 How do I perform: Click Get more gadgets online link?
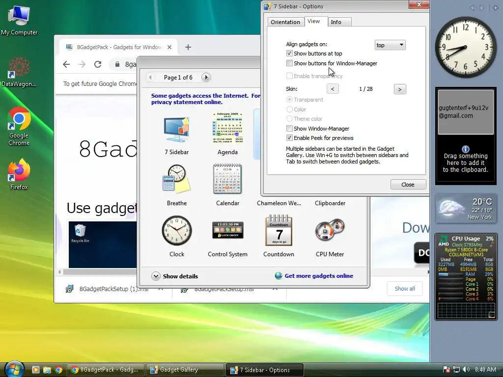coord(318,276)
